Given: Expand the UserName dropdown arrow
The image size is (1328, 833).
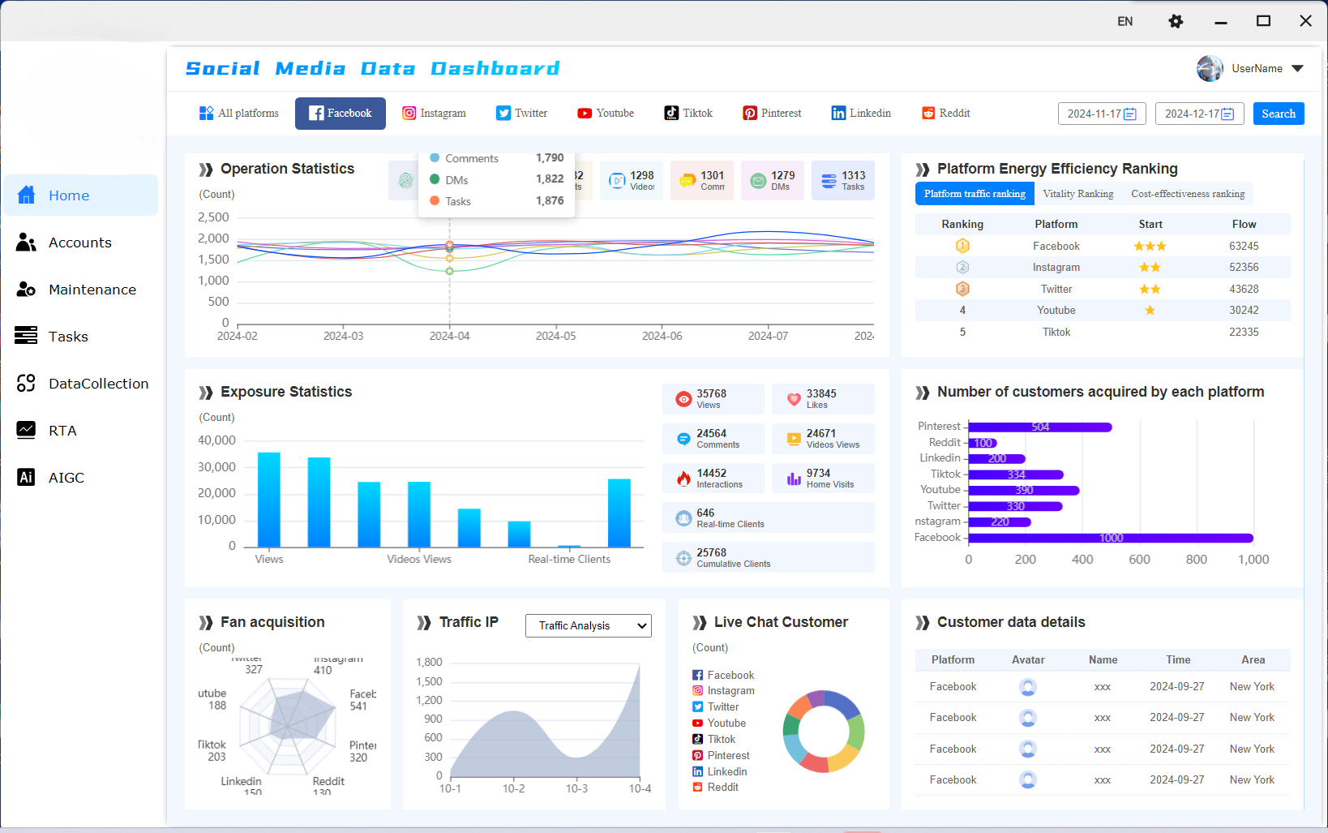Looking at the screenshot, I should tap(1297, 69).
